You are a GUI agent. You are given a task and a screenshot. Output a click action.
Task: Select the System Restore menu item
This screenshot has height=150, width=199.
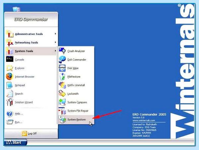click(76, 119)
